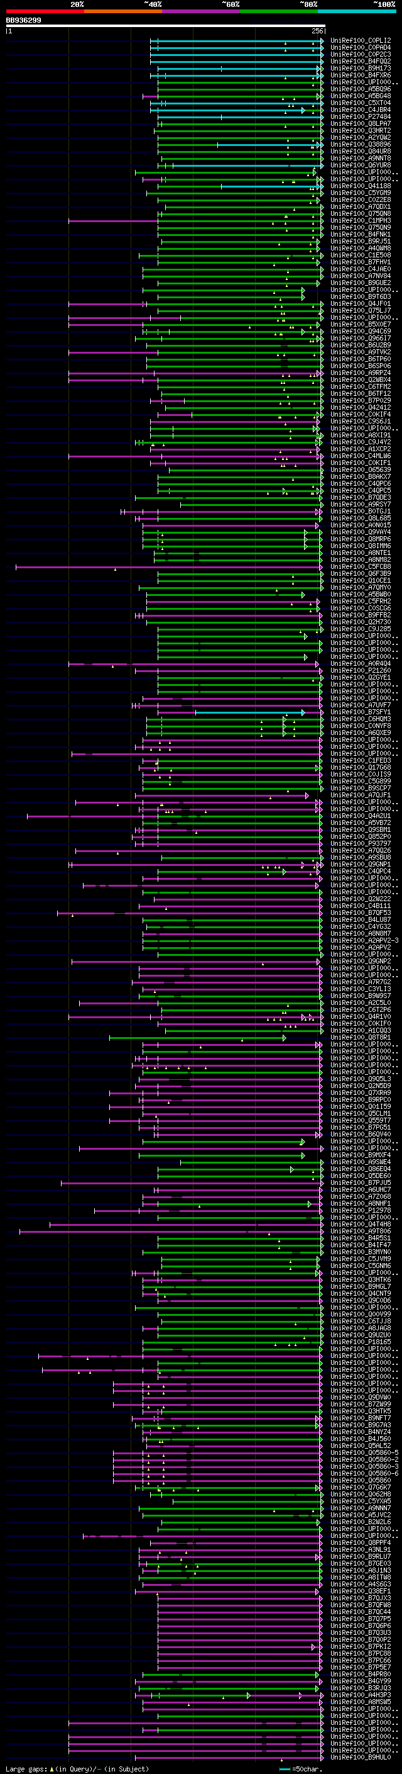Open the UniRef100_B4FXR6 hit label

361,75
